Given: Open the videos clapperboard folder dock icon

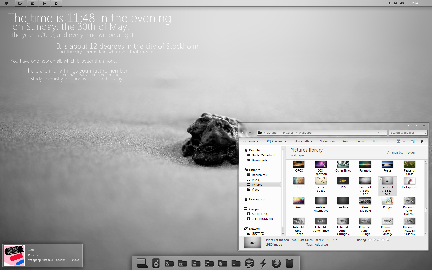Looking at the screenshot, I should click(x=196, y=263).
